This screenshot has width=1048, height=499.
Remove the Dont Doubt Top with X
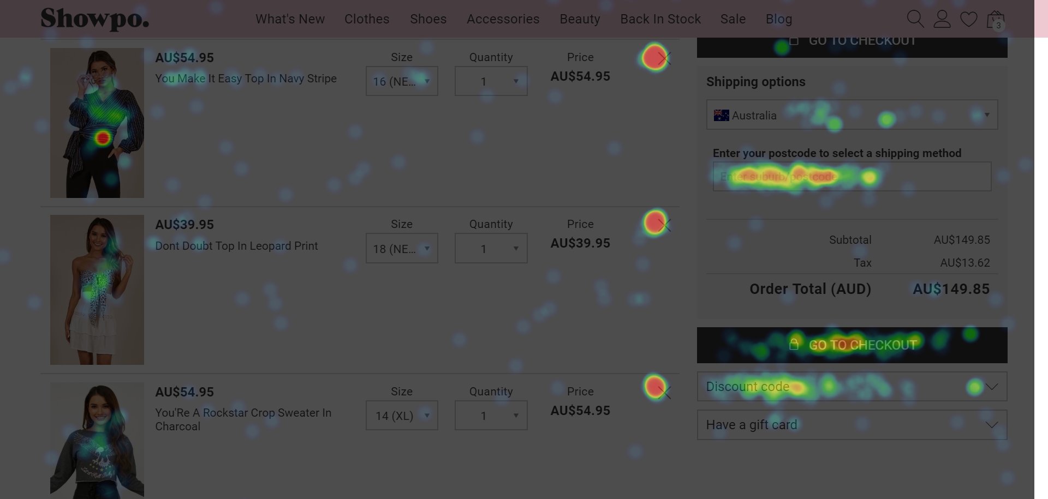coord(665,224)
